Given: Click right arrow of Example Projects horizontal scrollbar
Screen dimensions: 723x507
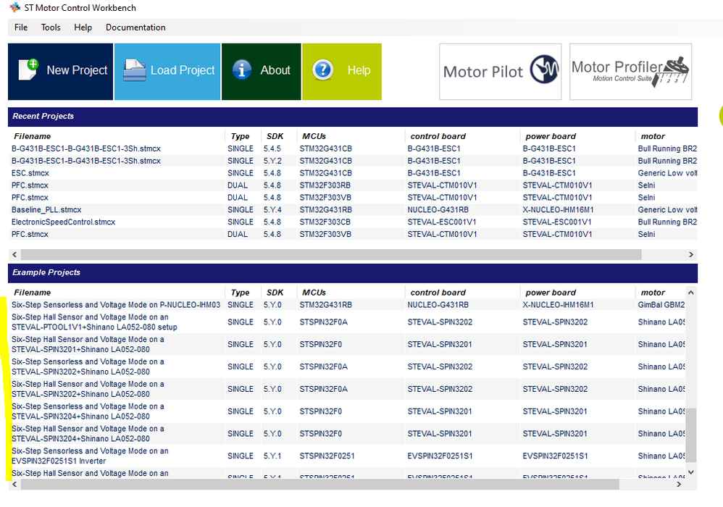Looking at the screenshot, I should (x=679, y=484).
